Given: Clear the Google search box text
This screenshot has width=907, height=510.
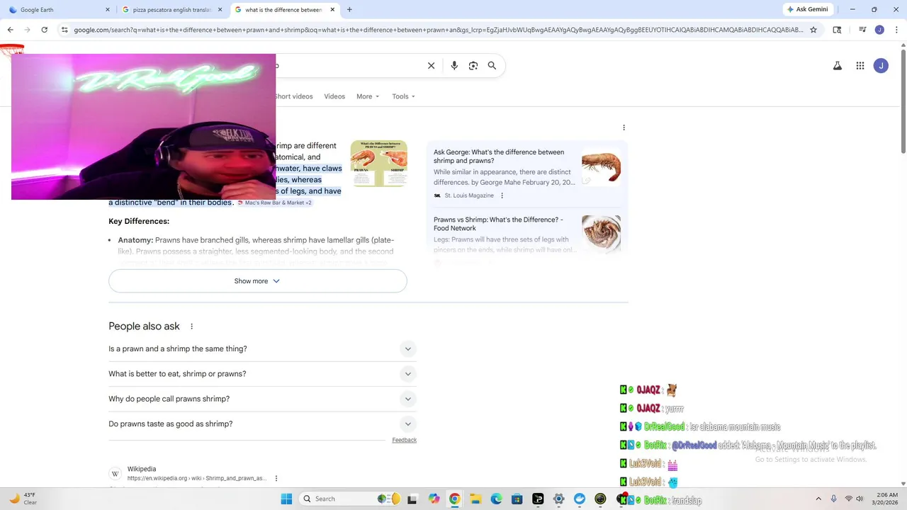Looking at the screenshot, I should point(431,66).
